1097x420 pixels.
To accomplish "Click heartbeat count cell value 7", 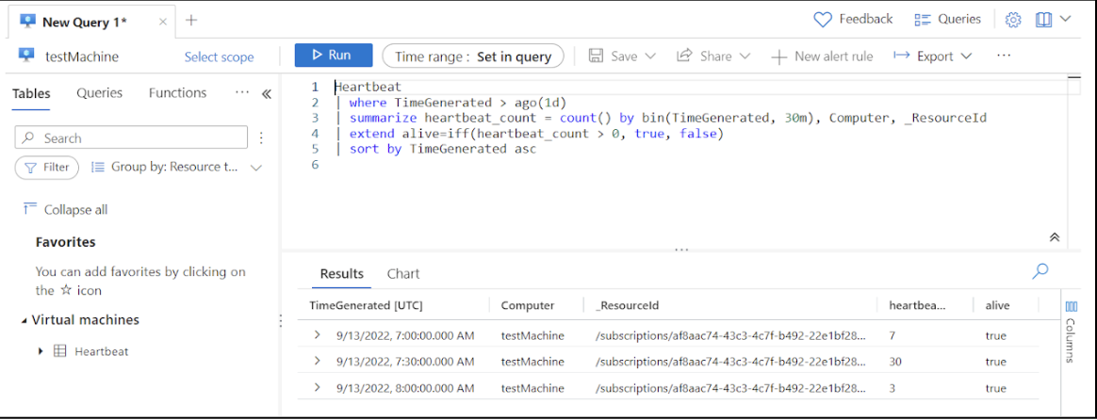I will click(x=892, y=336).
